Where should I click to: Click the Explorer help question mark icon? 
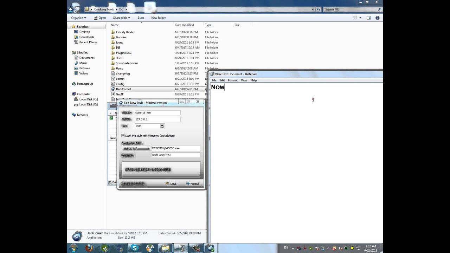pyautogui.click(x=377, y=18)
